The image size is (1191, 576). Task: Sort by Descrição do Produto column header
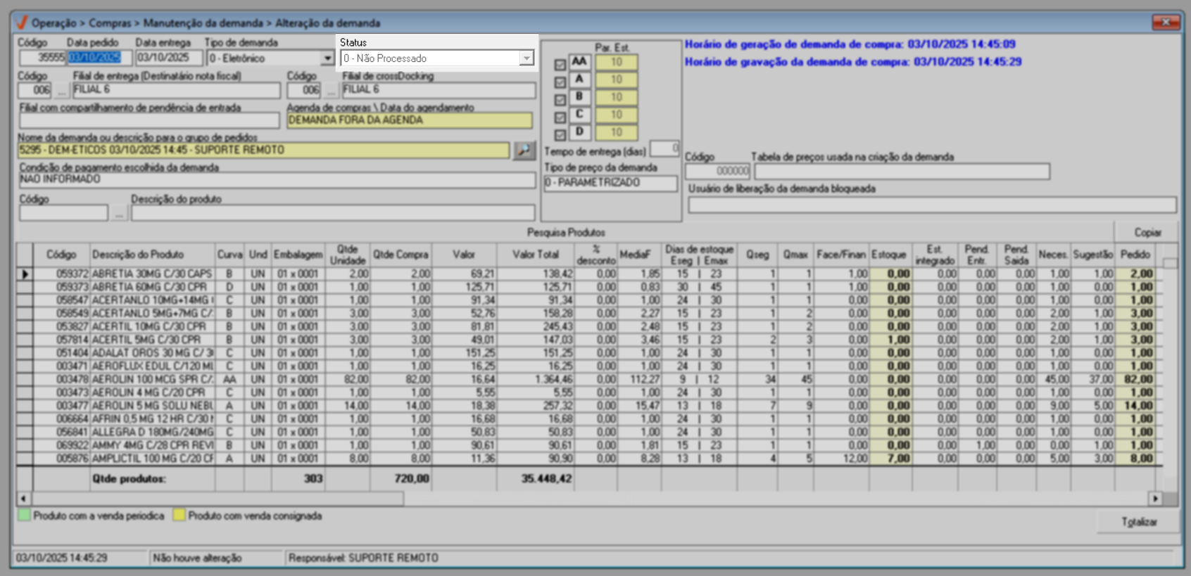(x=138, y=255)
